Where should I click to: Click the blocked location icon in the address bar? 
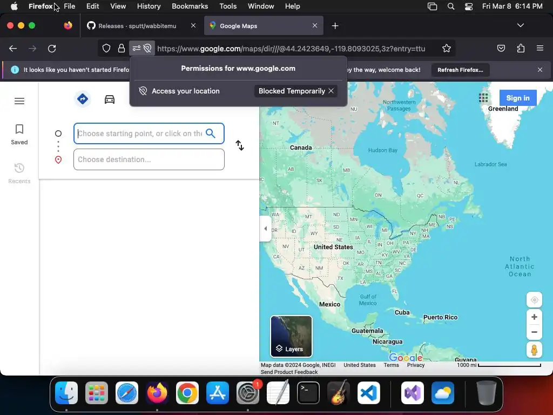click(x=147, y=49)
